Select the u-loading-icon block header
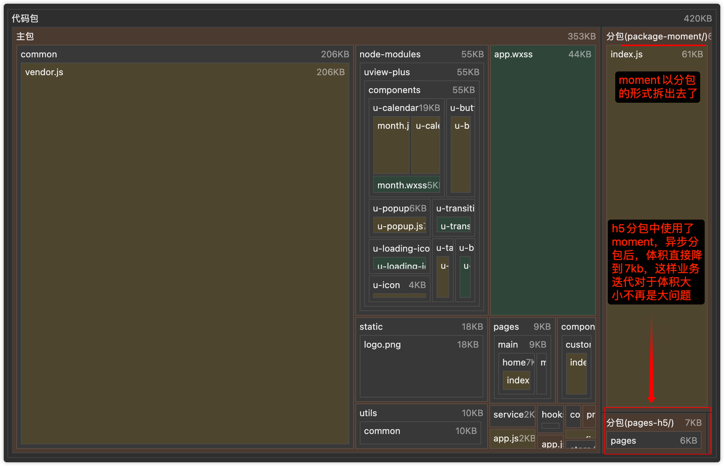The image size is (724, 466). pyautogui.click(x=401, y=249)
